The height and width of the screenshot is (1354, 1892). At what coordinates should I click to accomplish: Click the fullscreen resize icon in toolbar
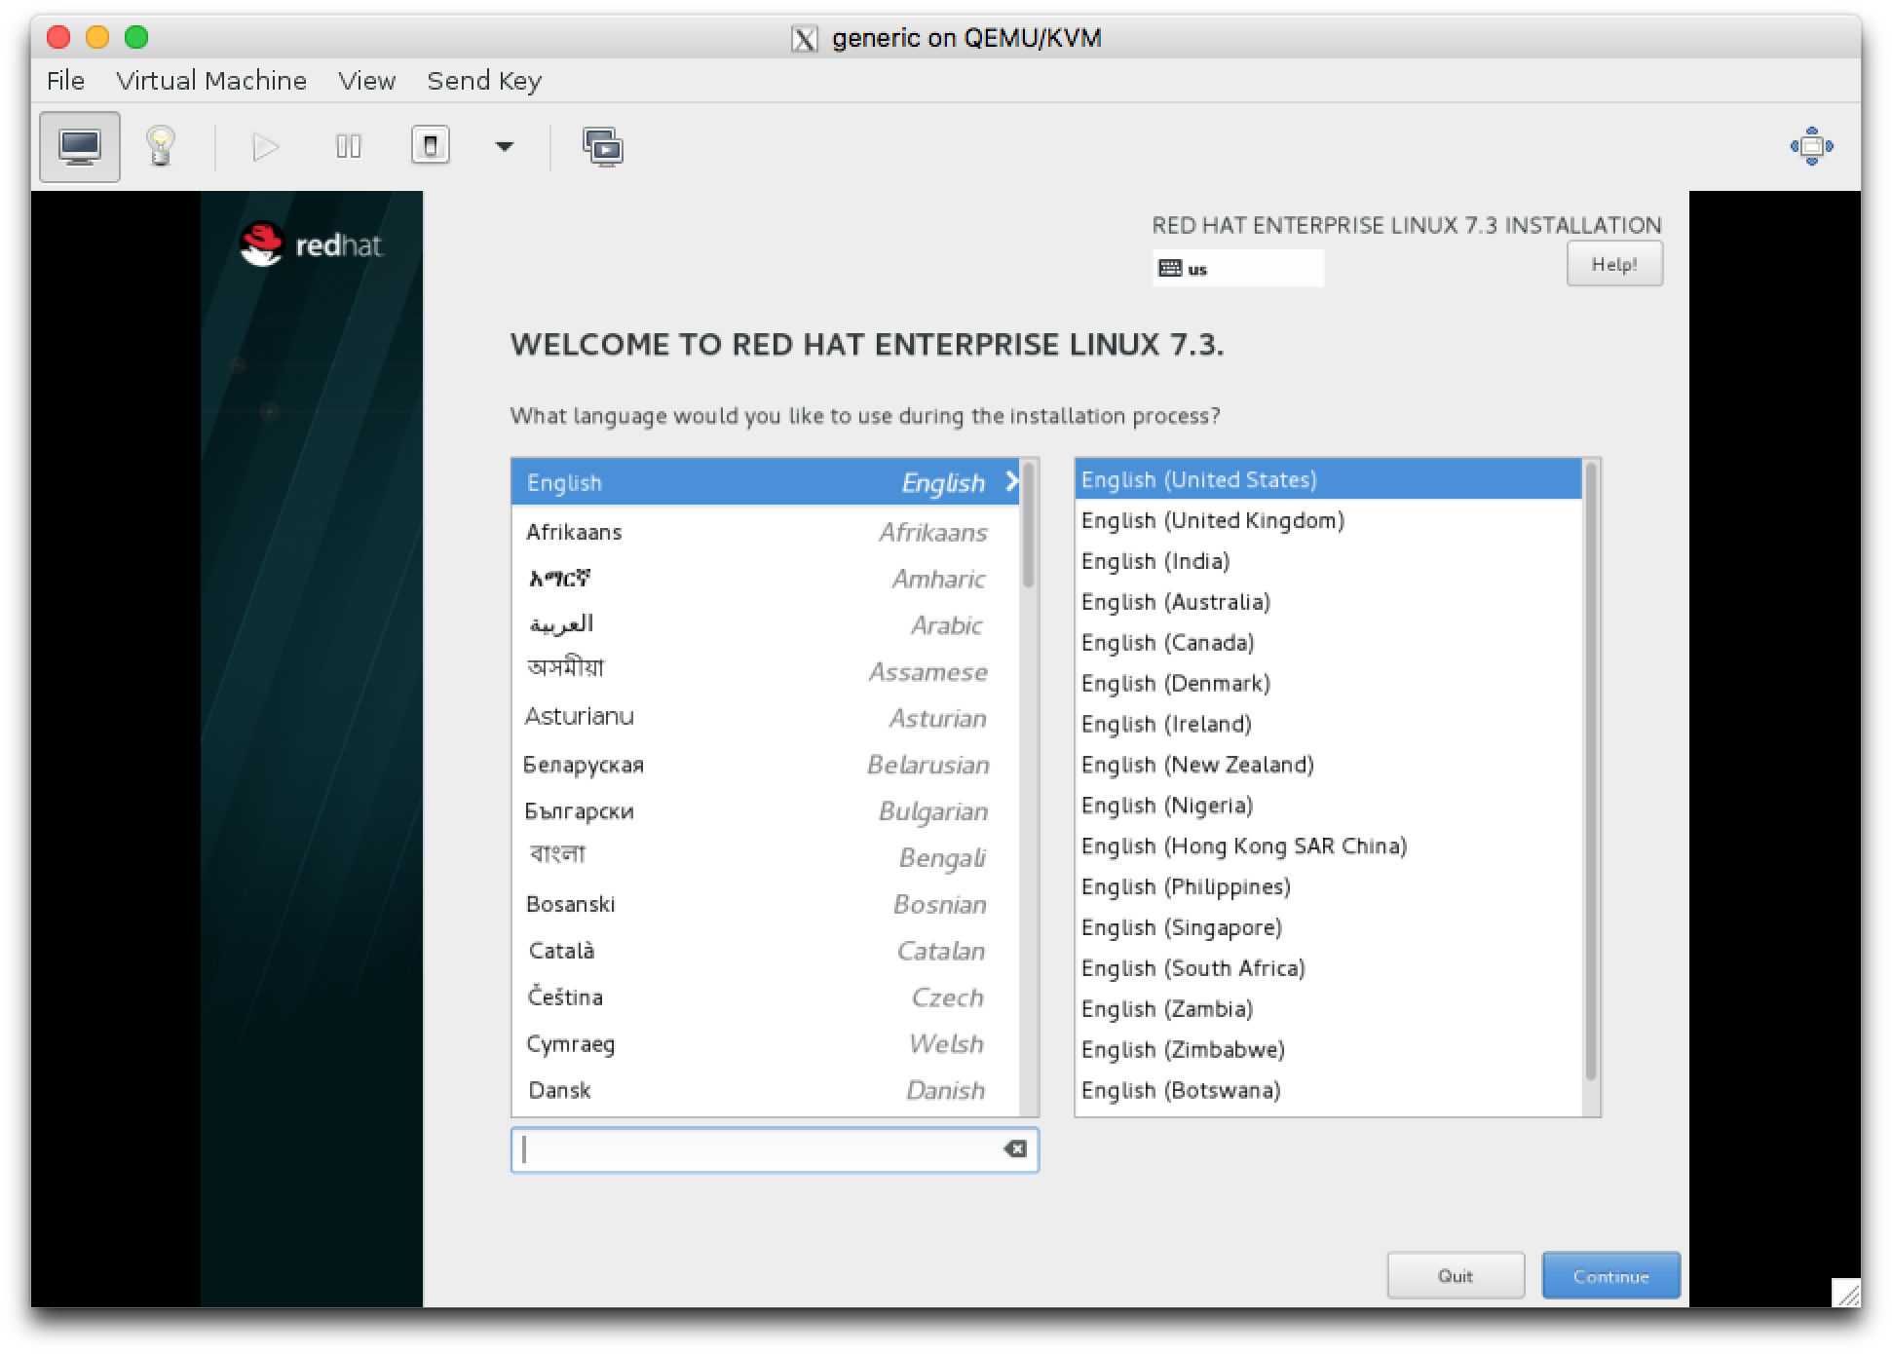coord(1811,146)
